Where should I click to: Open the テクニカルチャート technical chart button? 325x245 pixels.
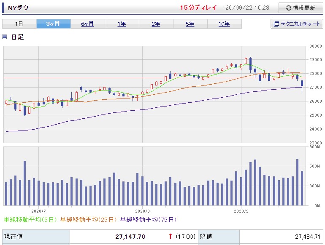pyautogui.click(x=297, y=24)
